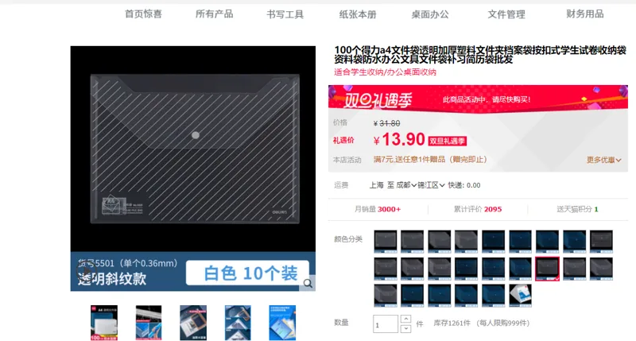636x341 pixels.
Task: Click the ¥13.90 promotional price
Action: (x=399, y=140)
